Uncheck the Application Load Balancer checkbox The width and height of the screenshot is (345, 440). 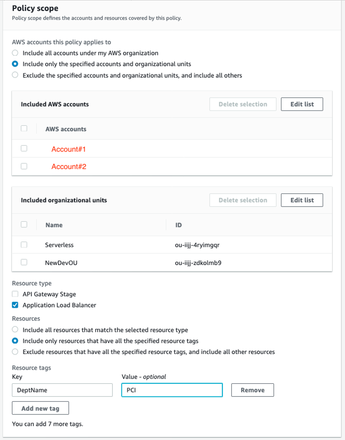15,305
